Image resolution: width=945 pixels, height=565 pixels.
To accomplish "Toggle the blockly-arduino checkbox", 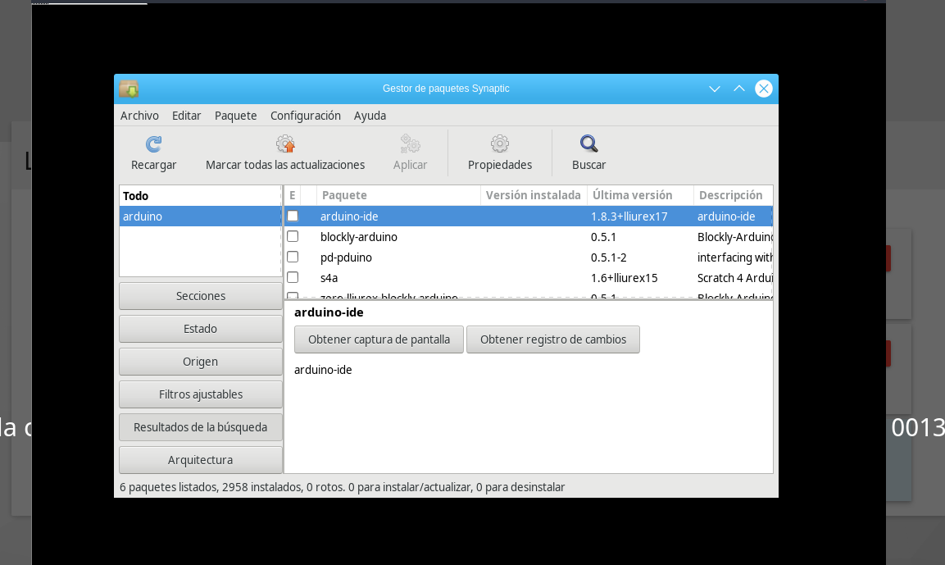I will coord(293,237).
